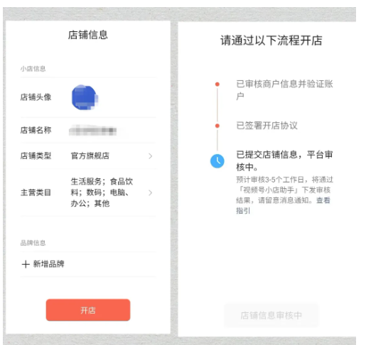This screenshot has height=345, width=371.
Task: Click the plus icon beside 新增品牌
Action: (26, 264)
